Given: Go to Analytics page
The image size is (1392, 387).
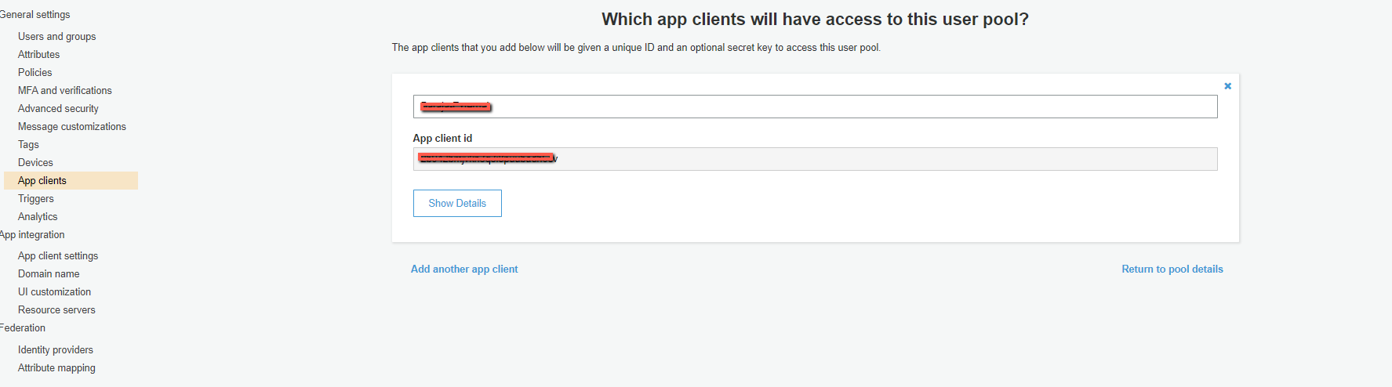Looking at the screenshot, I should [38, 216].
